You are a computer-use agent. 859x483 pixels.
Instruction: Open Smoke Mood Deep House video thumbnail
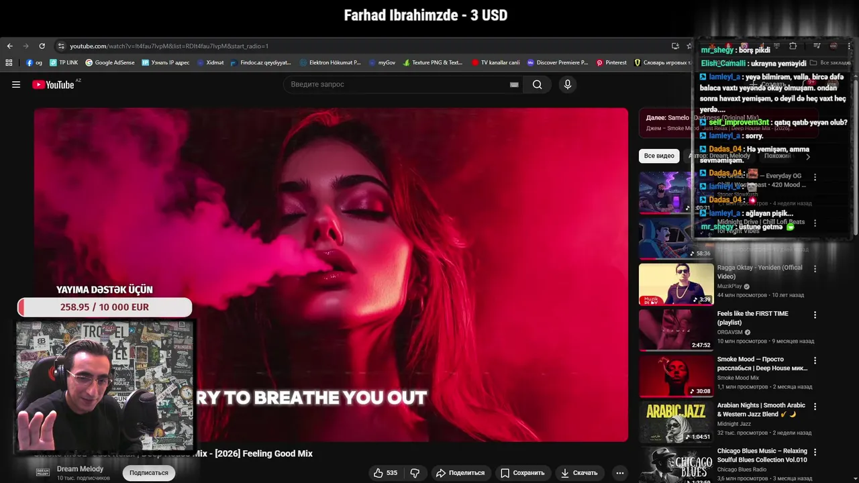676,376
